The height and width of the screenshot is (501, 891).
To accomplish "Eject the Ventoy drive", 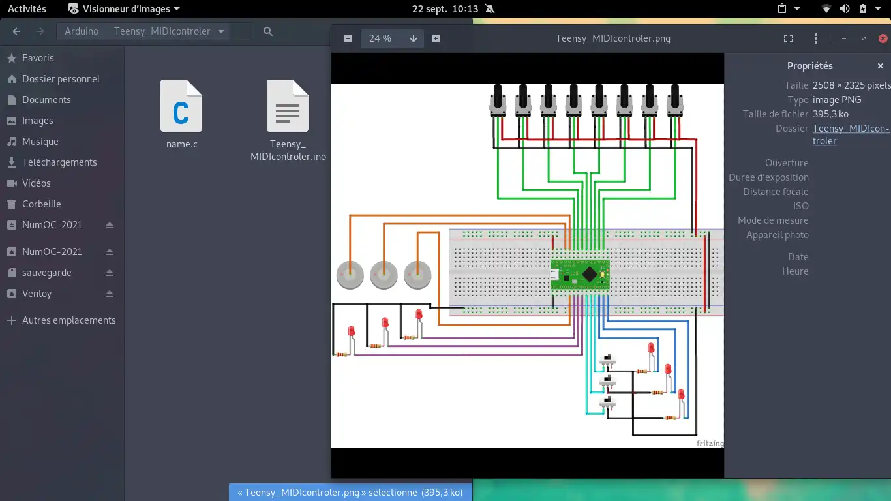I will click(x=110, y=294).
